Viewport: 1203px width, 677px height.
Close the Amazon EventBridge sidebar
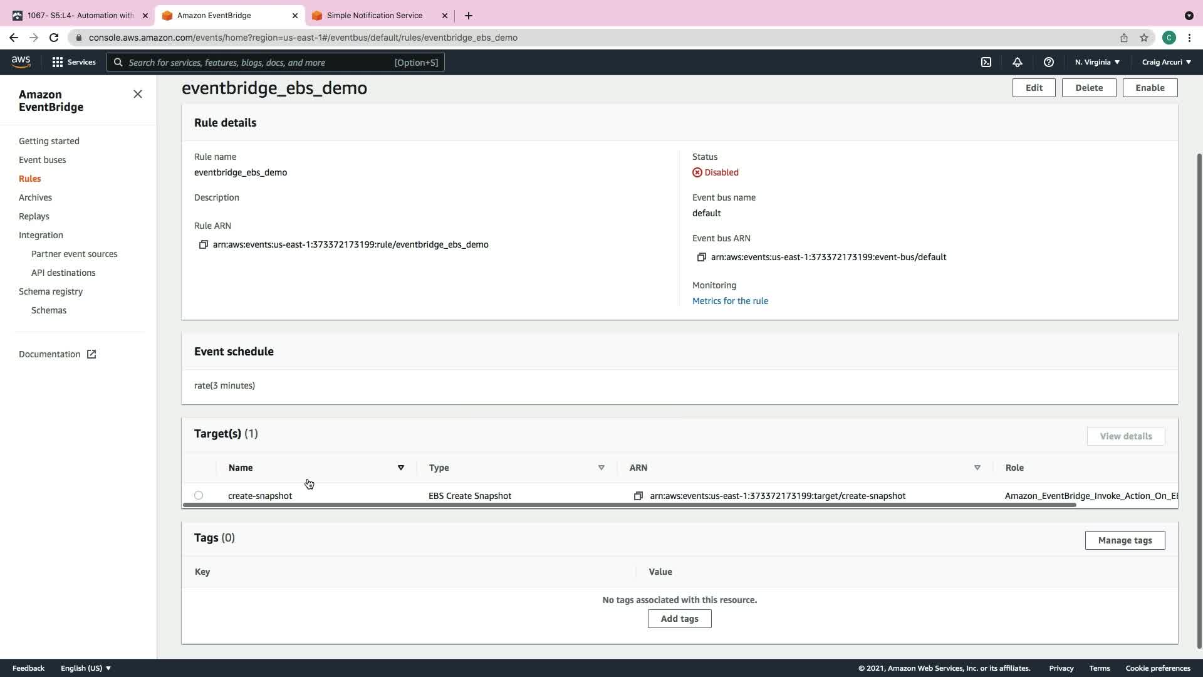(138, 94)
